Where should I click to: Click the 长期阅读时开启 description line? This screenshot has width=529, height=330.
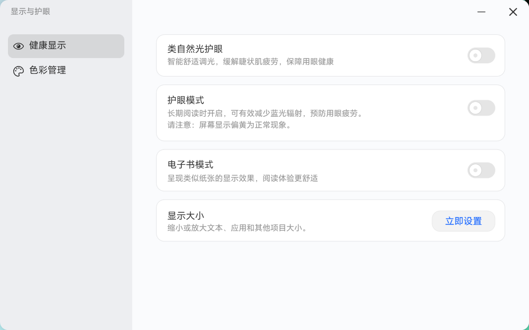point(266,114)
